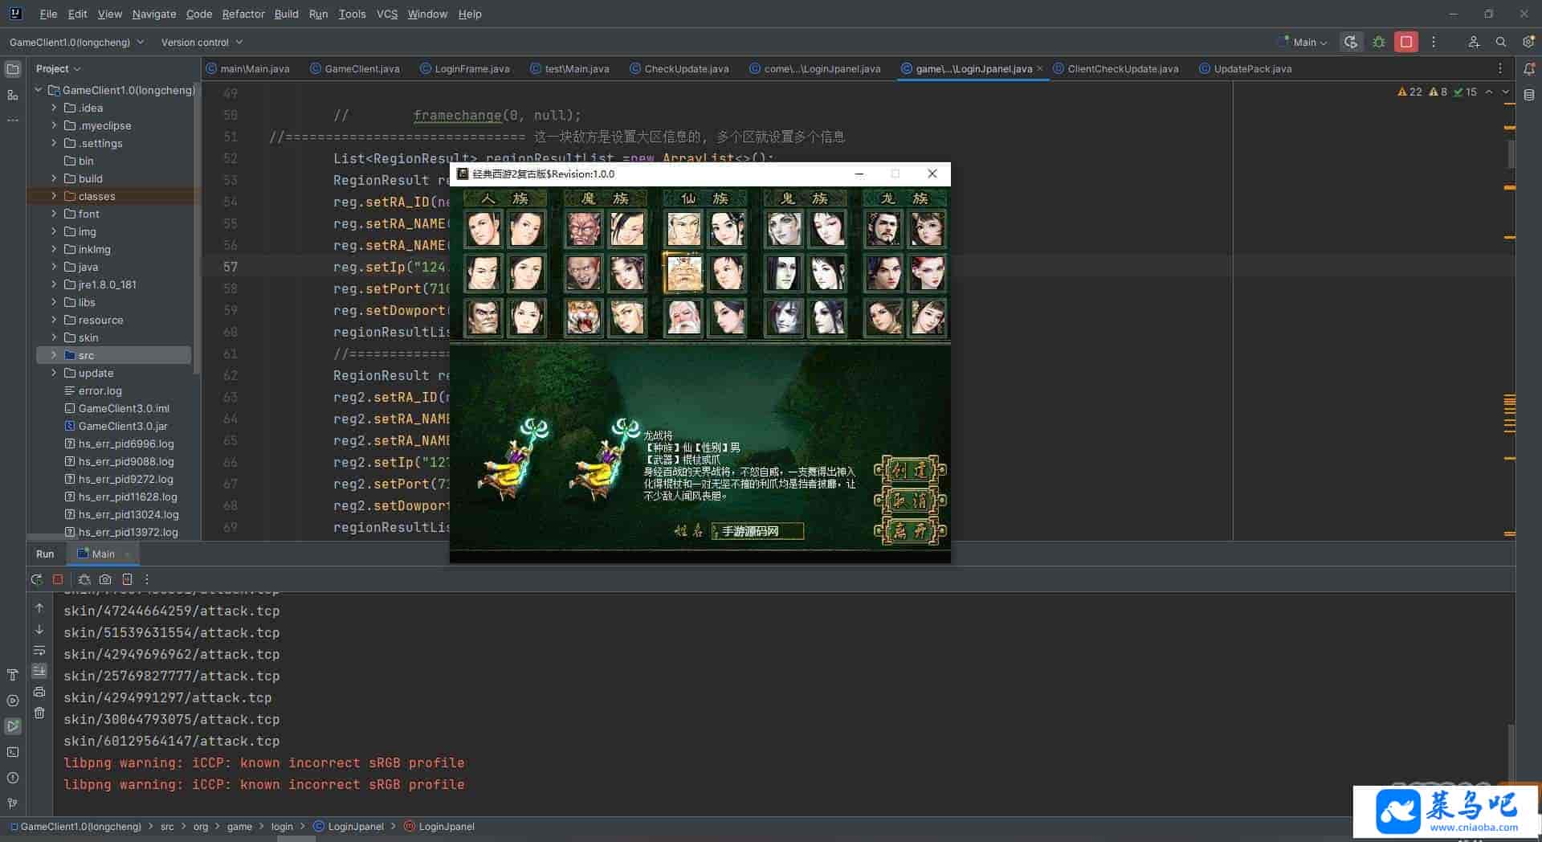Open the Notifications bell in right sidebar
Screen dimensions: 1542x842
click(1528, 69)
